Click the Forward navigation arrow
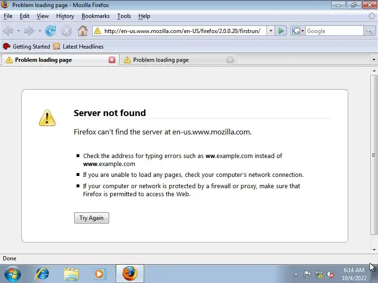This screenshot has height=283, width=378. 29,31
